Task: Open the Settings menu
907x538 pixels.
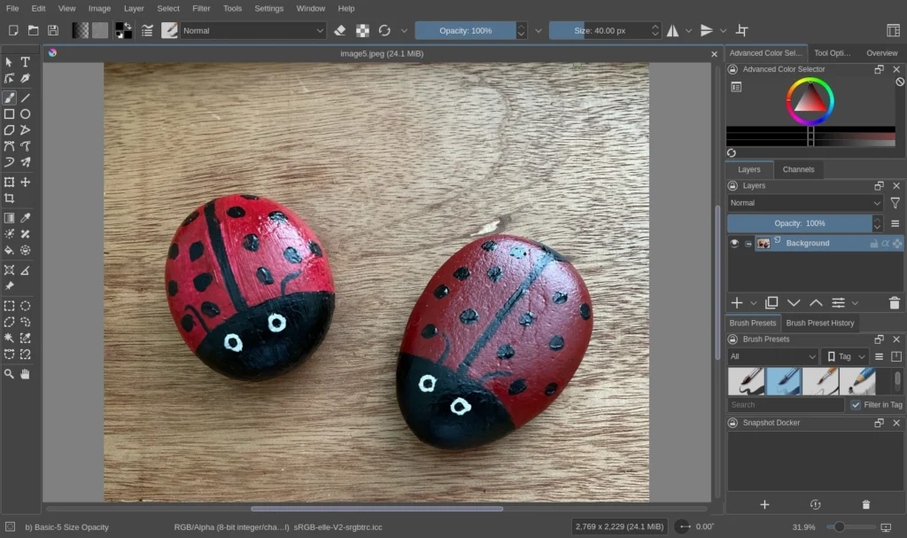Action: [269, 8]
